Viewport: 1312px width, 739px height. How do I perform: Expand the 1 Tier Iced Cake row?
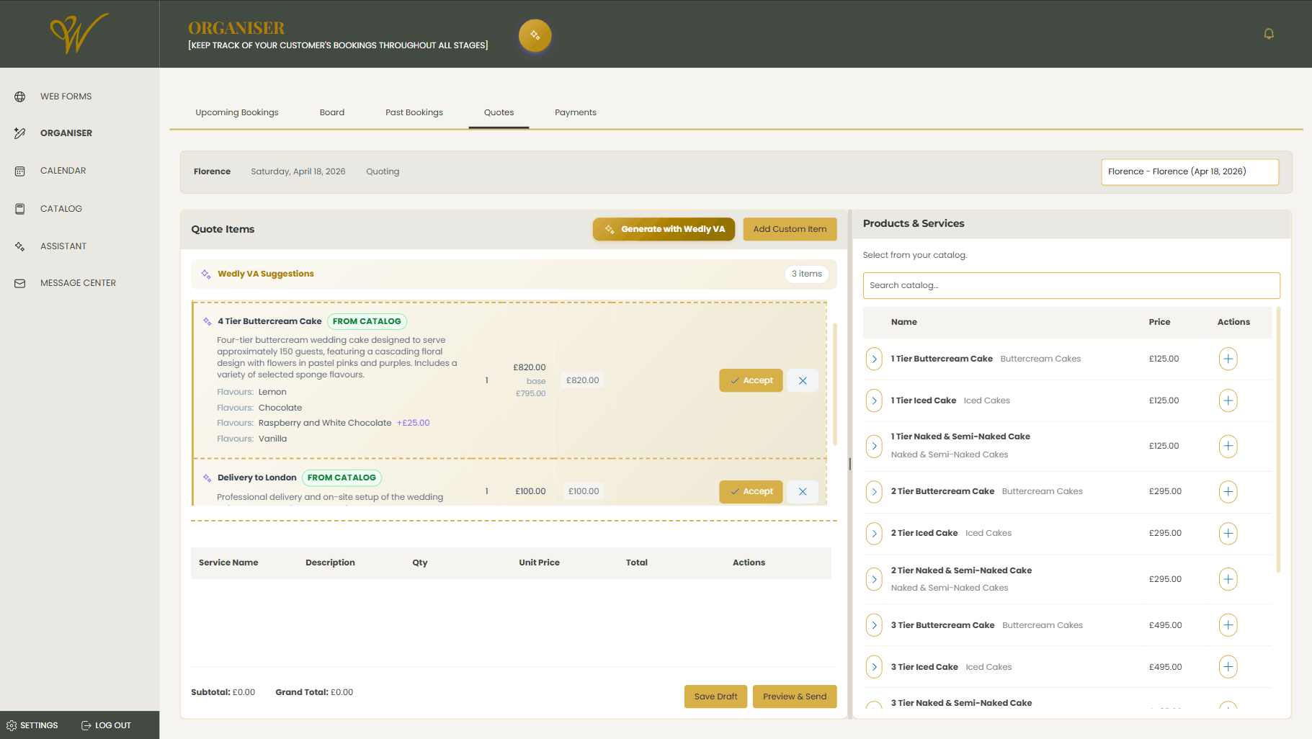pos(874,400)
